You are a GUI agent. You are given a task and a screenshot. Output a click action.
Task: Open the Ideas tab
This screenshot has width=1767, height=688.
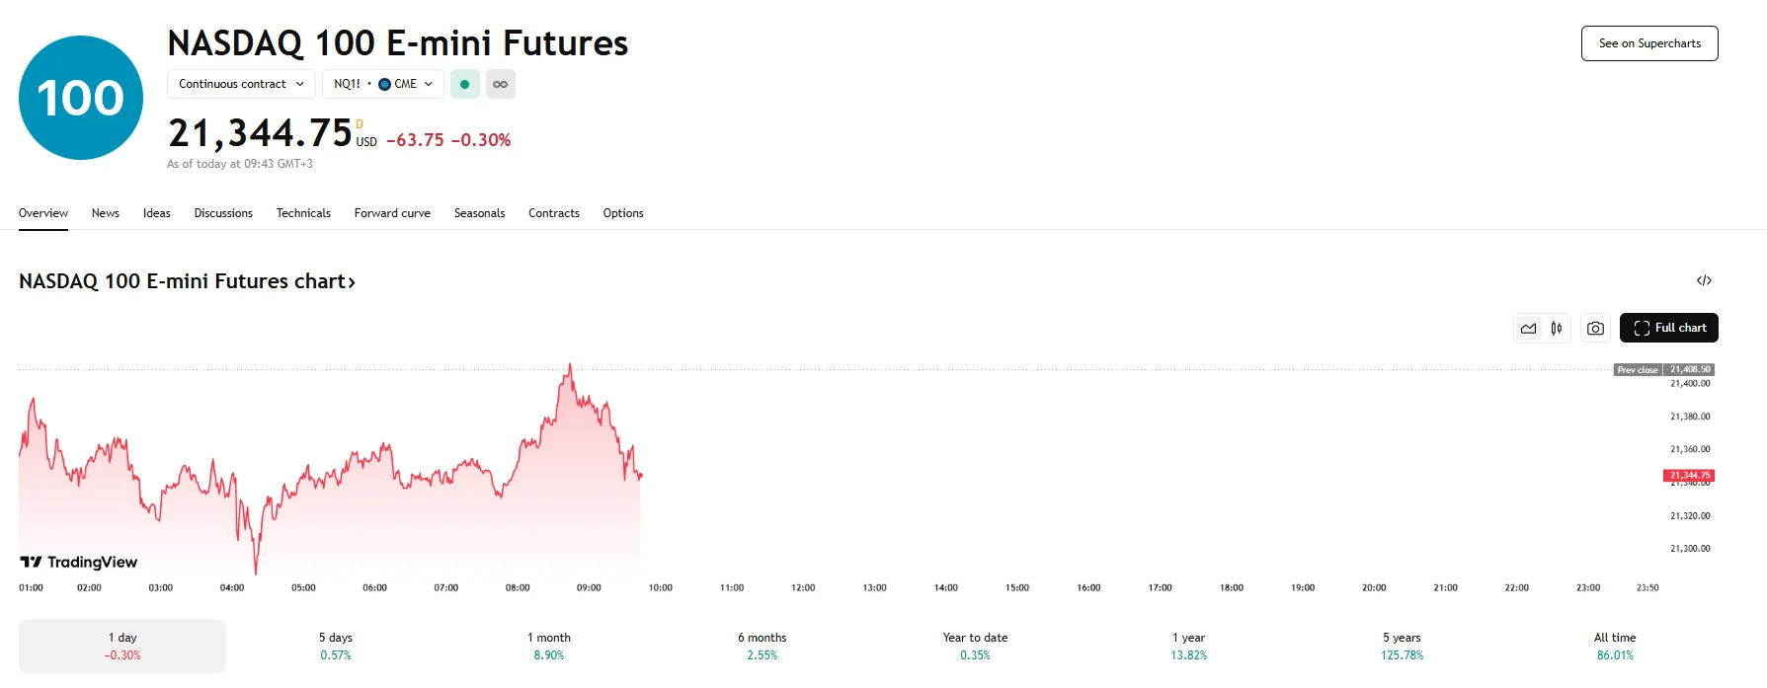[157, 213]
